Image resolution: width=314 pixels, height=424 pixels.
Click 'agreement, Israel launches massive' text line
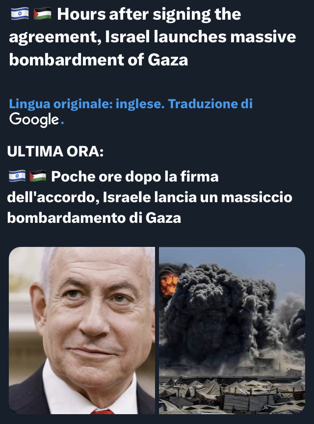point(153,37)
